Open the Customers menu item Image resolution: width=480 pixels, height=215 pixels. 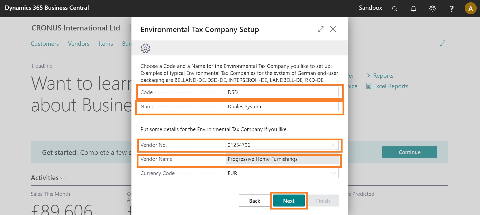click(x=45, y=44)
